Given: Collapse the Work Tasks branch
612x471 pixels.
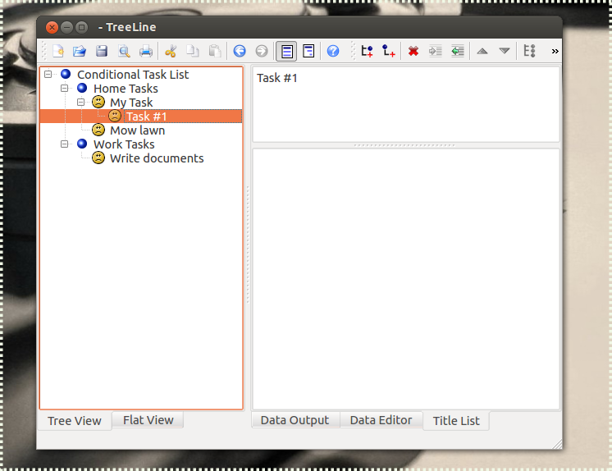Looking at the screenshot, I should point(65,144).
